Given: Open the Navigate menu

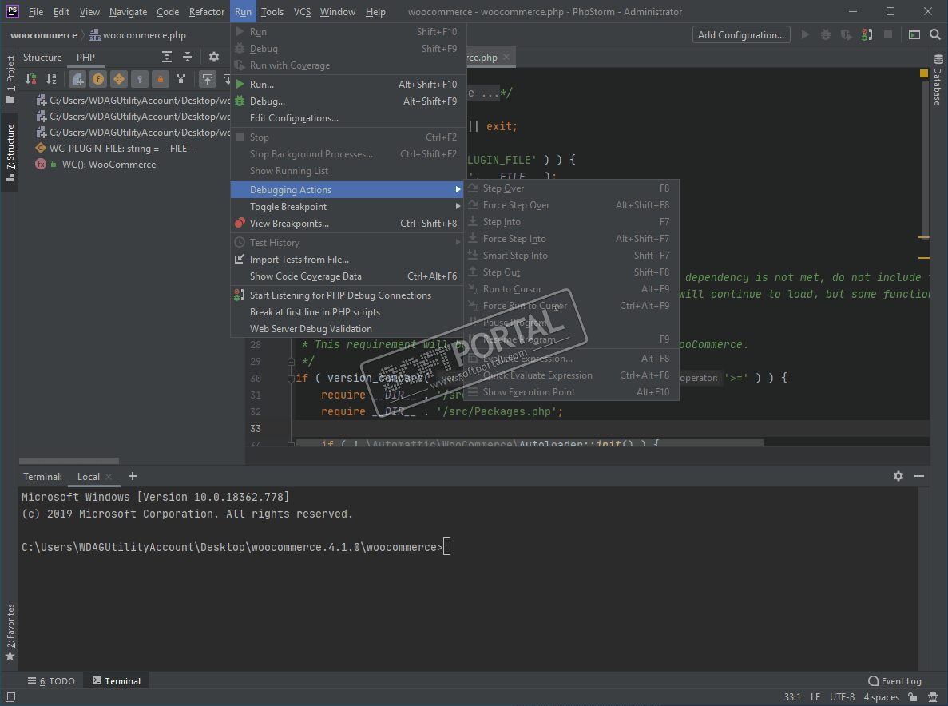Looking at the screenshot, I should click(x=128, y=11).
